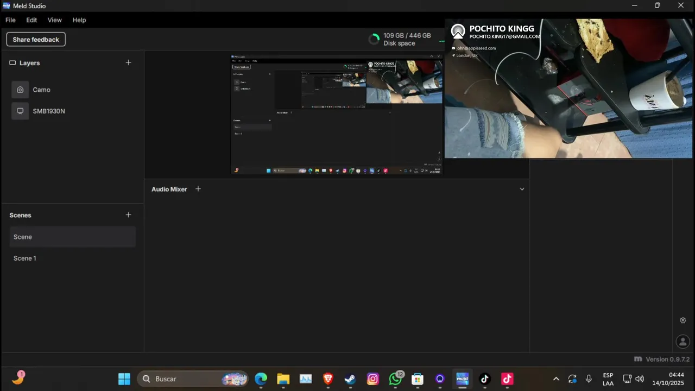Click the Layers panel title
695x391 pixels.
(29, 63)
